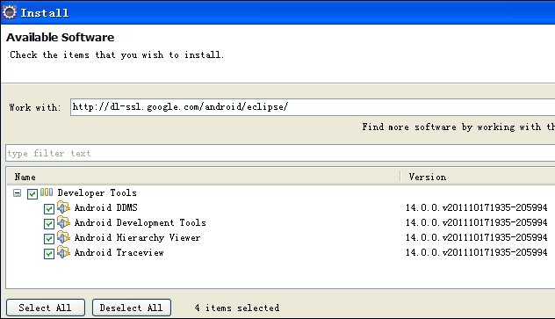The width and height of the screenshot is (555, 319).
Task: Click the version value for Android DDMS
Action: pyautogui.click(x=477, y=207)
